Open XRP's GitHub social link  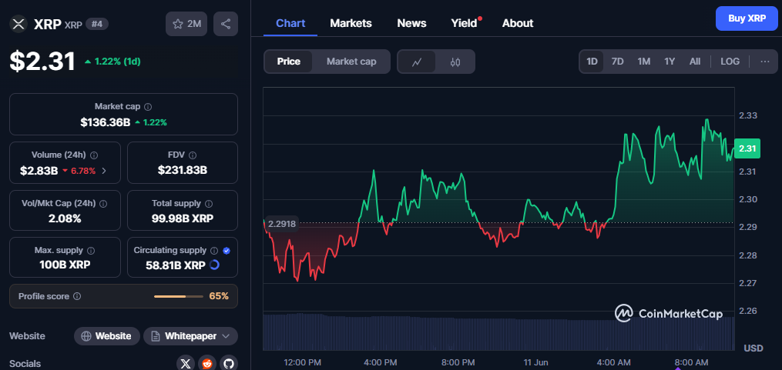[228, 364]
